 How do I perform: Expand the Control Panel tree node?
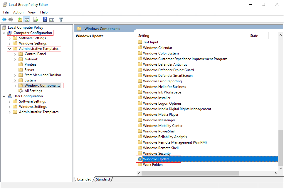click(15, 54)
